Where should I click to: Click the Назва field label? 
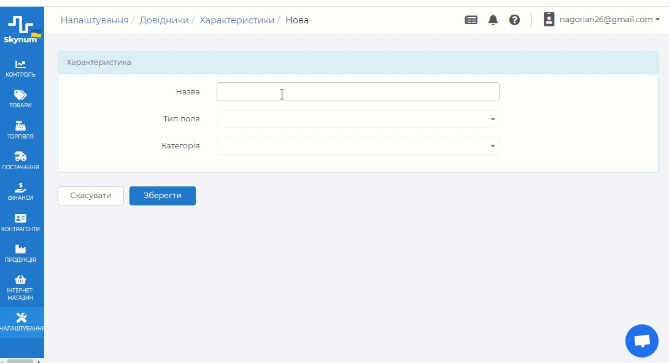(188, 91)
